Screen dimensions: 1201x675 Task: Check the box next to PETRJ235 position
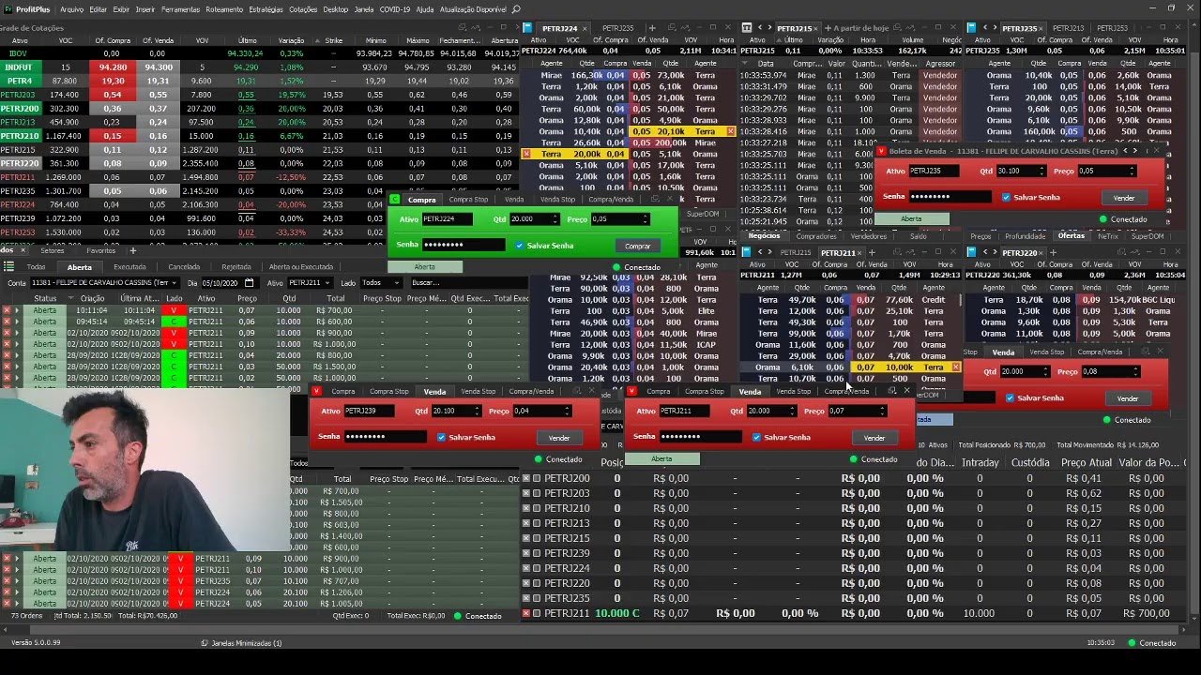[x=537, y=598]
